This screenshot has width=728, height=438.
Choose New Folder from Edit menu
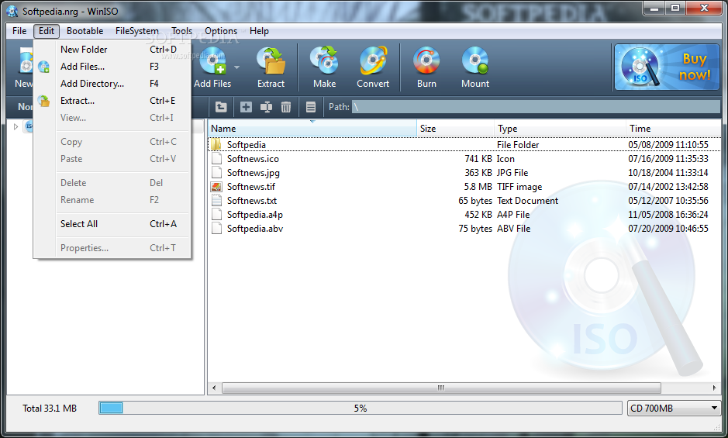pyautogui.click(x=113, y=50)
